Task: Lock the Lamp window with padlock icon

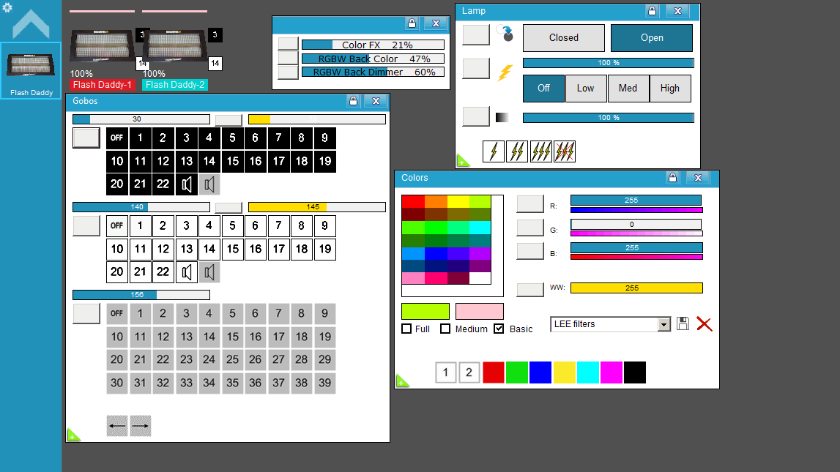Action: pyautogui.click(x=652, y=11)
